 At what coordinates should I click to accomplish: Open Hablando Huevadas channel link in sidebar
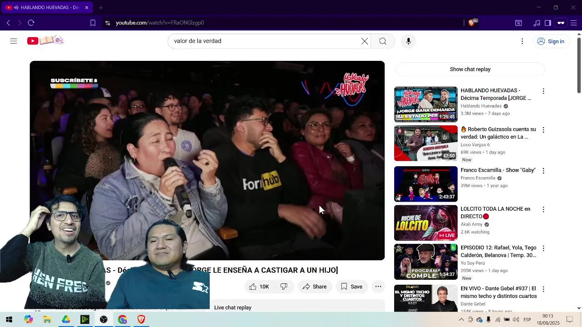click(x=481, y=106)
